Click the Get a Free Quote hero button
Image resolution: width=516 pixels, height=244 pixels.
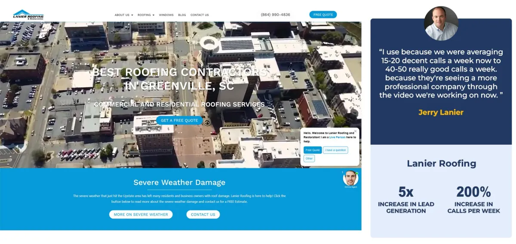pyautogui.click(x=179, y=120)
